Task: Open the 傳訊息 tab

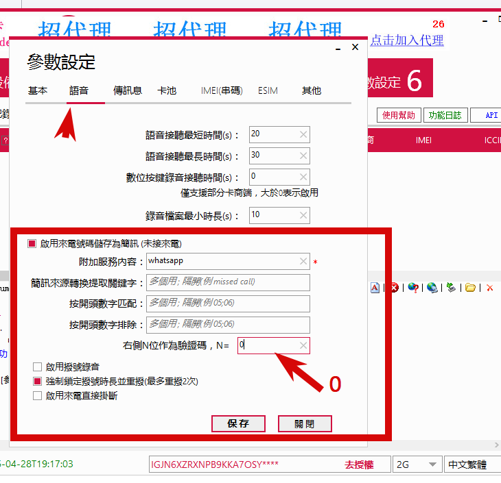Action: coord(128,91)
